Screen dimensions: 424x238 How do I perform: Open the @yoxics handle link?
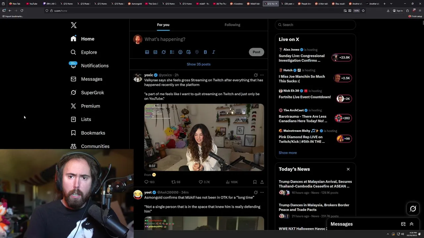point(165,75)
